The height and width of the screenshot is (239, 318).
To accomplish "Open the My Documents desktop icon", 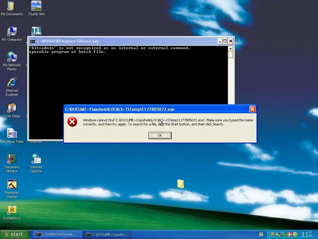I will pos(11,8).
